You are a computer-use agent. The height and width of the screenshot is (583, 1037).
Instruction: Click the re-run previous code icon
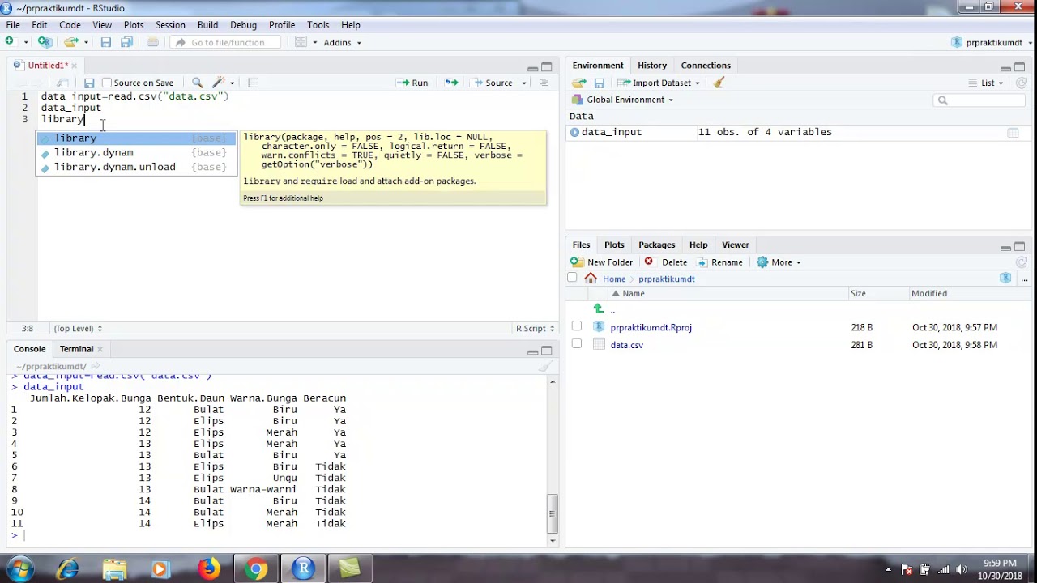click(451, 83)
